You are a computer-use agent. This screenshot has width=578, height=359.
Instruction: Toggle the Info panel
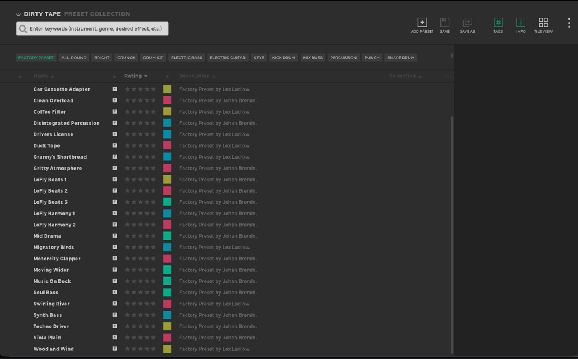click(x=521, y=23)
